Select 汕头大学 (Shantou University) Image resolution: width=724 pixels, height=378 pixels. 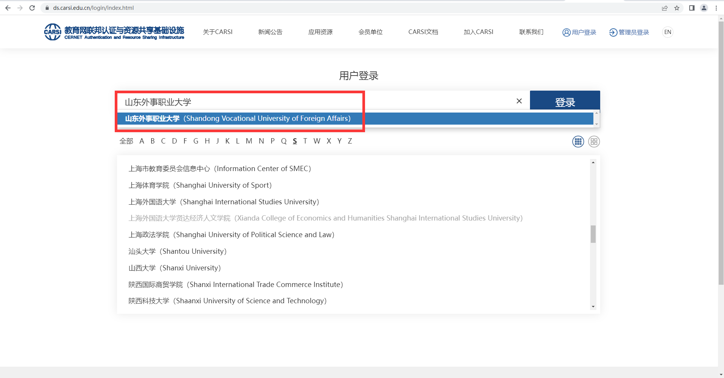(x=177, y=251)
